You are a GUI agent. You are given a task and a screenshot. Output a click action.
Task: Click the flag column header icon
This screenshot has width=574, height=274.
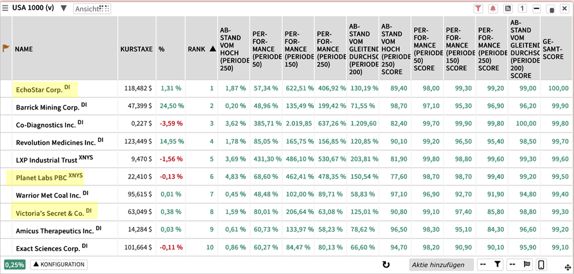coord(6,48)
